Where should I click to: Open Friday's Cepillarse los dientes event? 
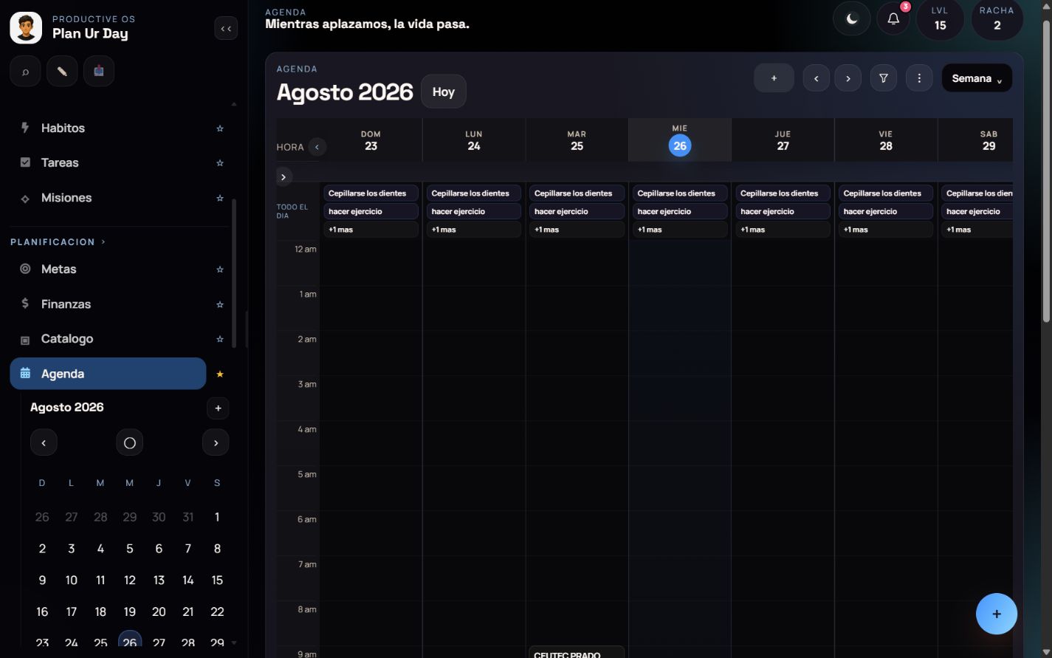886,193
